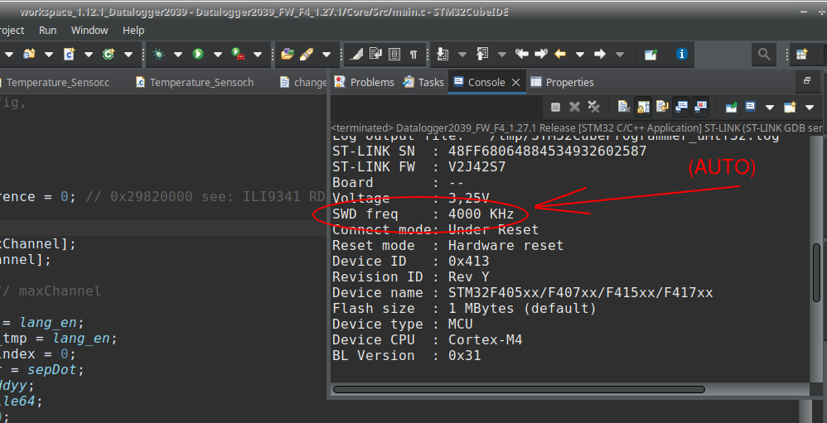
Task: Open the Back history dropdown arrow
Action: pyautogui.click(x=580, y=55)
